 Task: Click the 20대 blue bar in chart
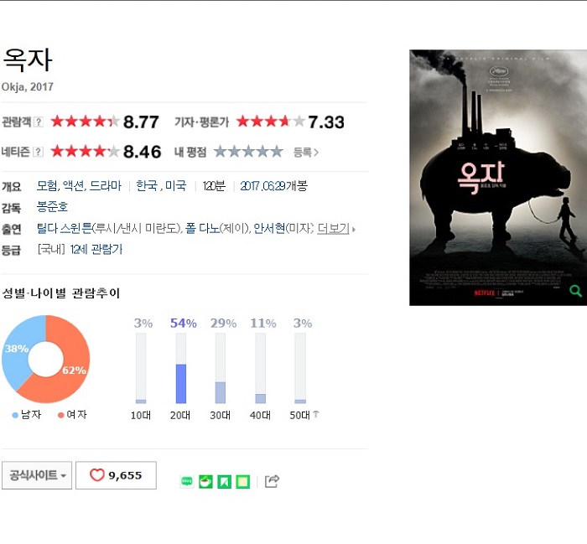pos(181,384)
